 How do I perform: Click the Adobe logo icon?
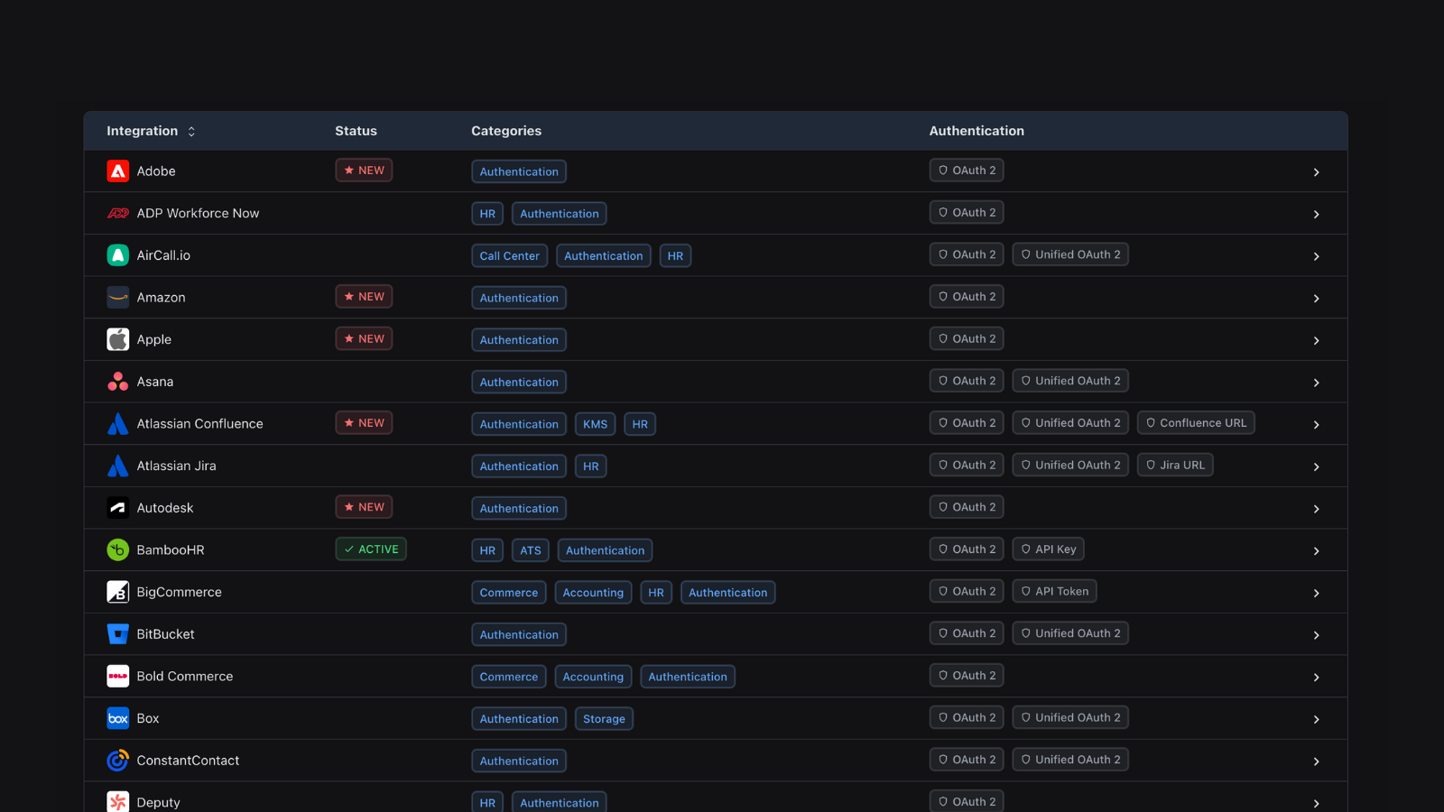click(117, 171)
